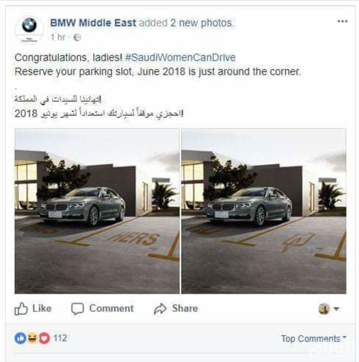The height and width of the screenshot is (362, 359).
Task: Open the Arabic parking slot photo
Action: 264,211
